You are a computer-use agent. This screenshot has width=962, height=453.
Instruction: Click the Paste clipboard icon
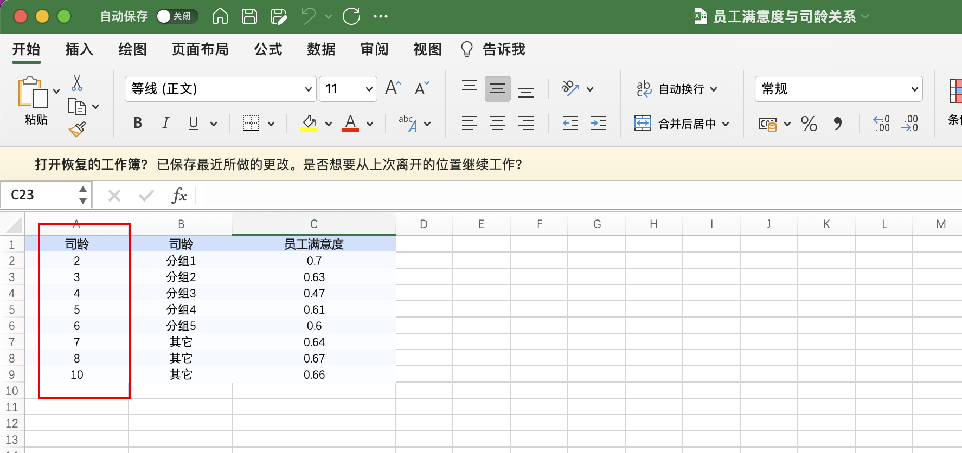point(33,93)
